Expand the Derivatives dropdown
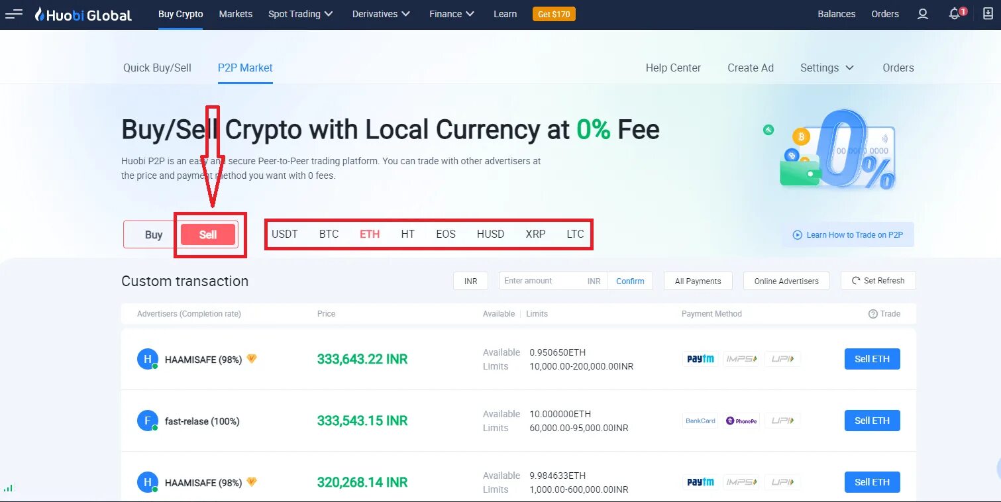The height and width of the screenshot is (502, 1001). pyautogui.click(x=381, y=14)
